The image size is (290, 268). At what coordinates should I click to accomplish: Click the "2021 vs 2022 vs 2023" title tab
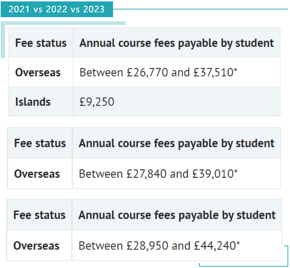click(x=57, y=9)
